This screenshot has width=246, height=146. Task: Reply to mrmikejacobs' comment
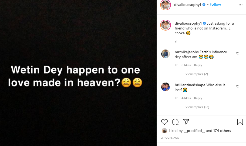click(198, 65)
